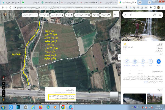This screenshot has width=165, height=110.
Task: Click the taskbar clock
Action: (x=158, y=107)
